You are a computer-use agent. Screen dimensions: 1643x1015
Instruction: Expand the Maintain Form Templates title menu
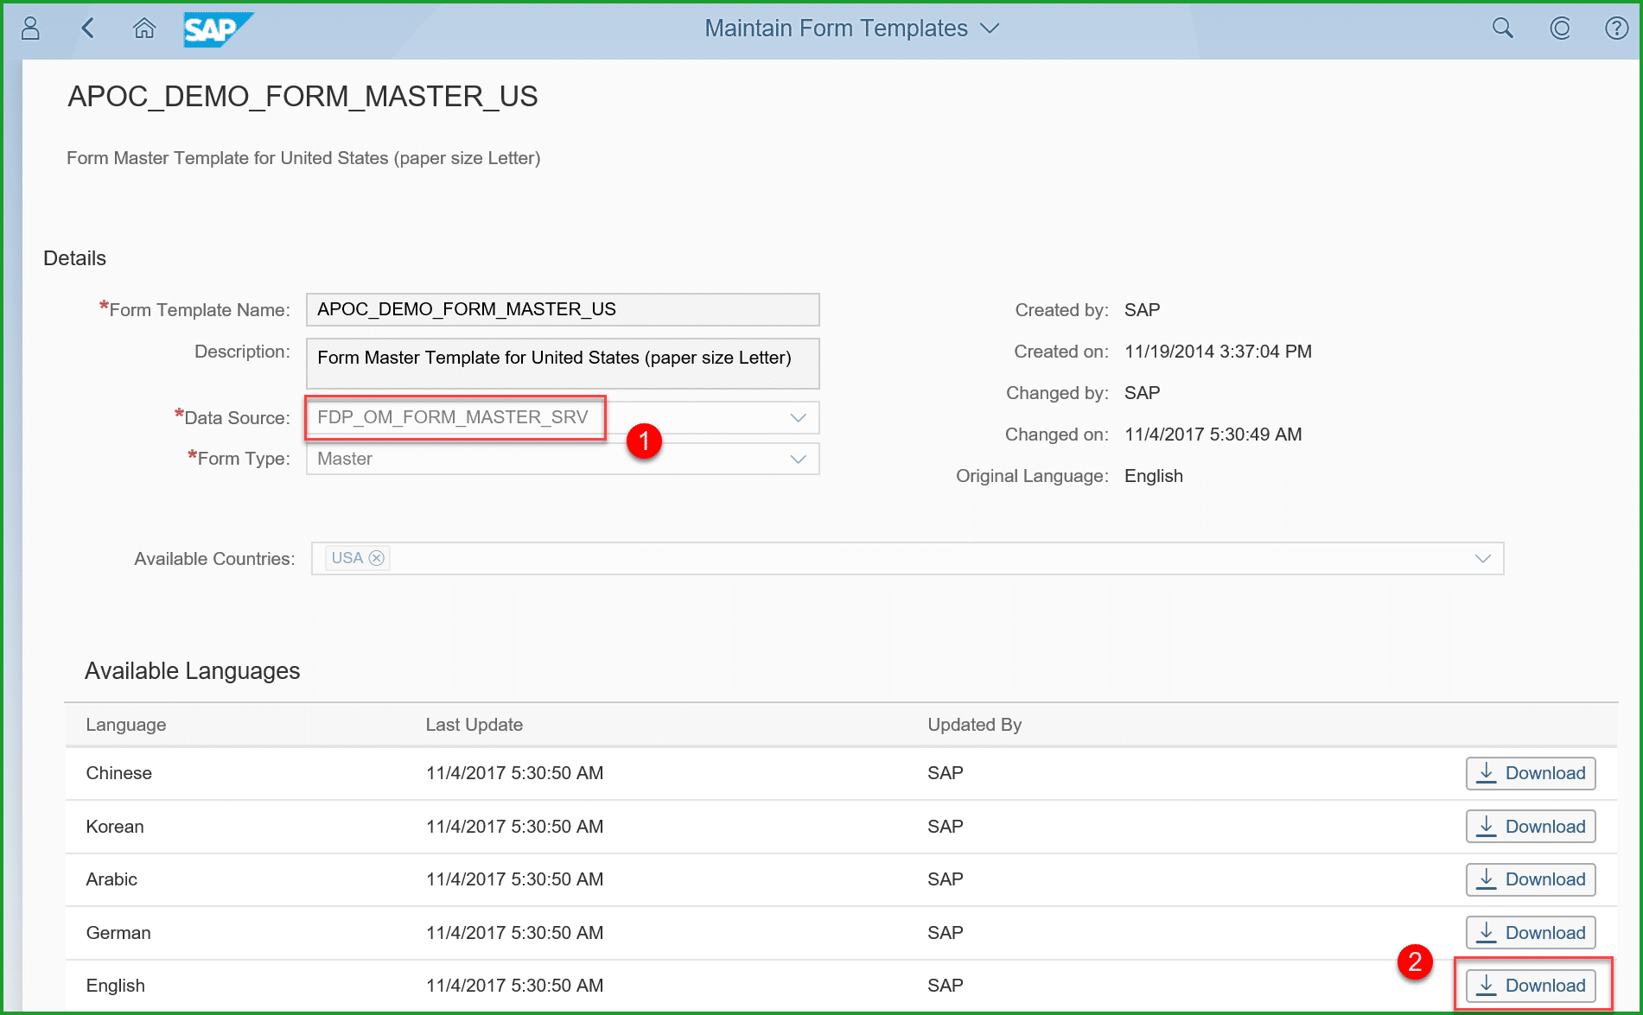(990, 29)
